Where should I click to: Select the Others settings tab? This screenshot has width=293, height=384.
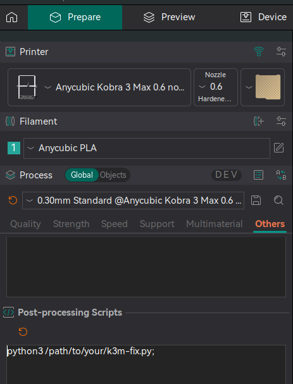click(270, 224)
